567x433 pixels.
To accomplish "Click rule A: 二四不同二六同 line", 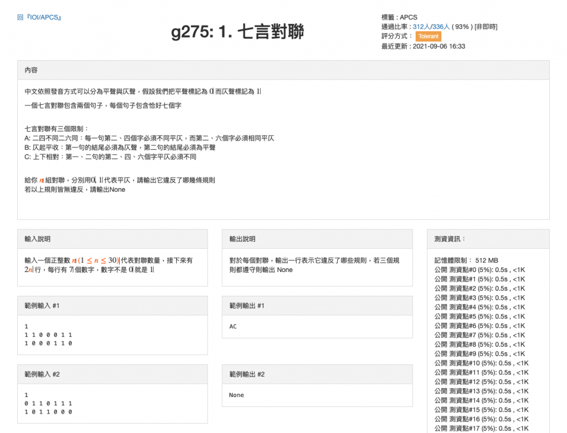I will (150, 138).
